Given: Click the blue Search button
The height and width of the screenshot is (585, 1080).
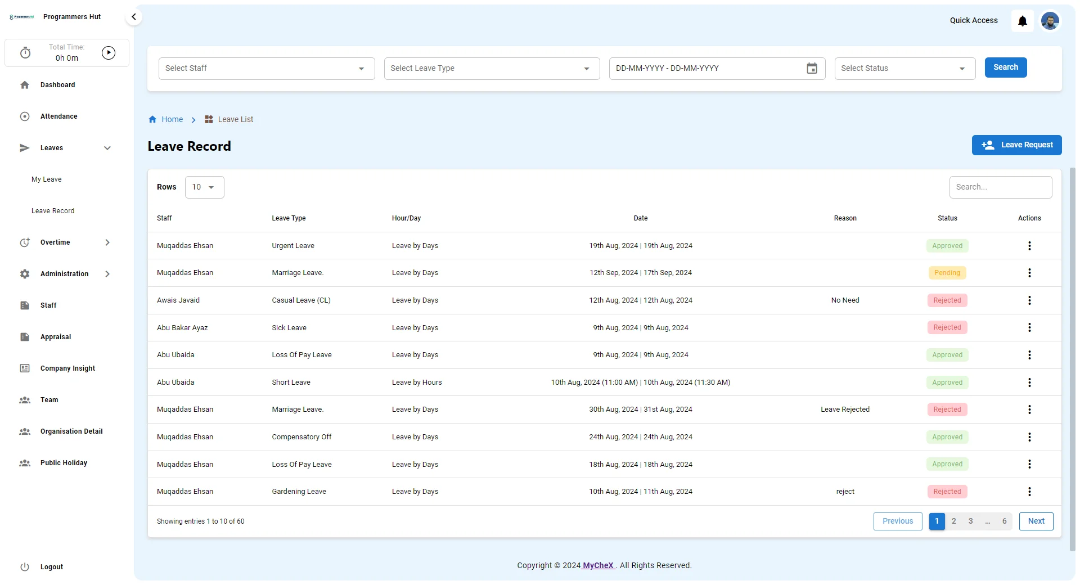Looking at the screenshot, I should click(1005, 67).
